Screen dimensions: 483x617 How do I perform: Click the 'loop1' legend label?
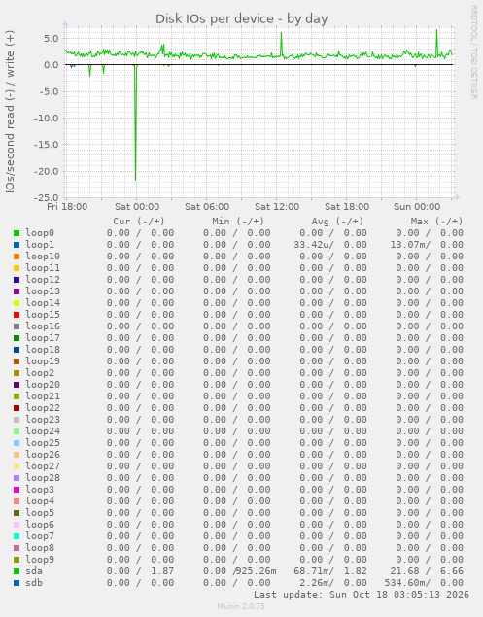[x=40, y=245]
